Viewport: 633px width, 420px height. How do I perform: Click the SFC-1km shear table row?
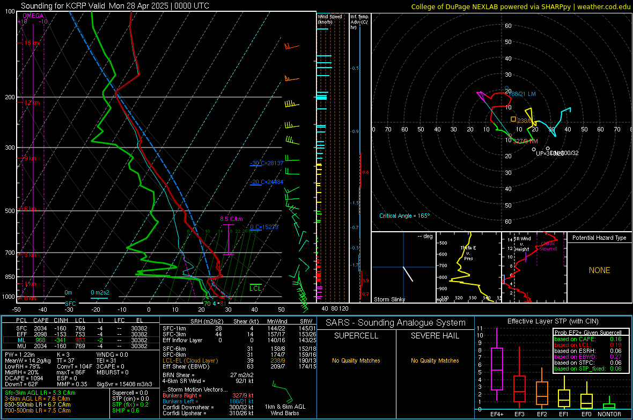239,328
